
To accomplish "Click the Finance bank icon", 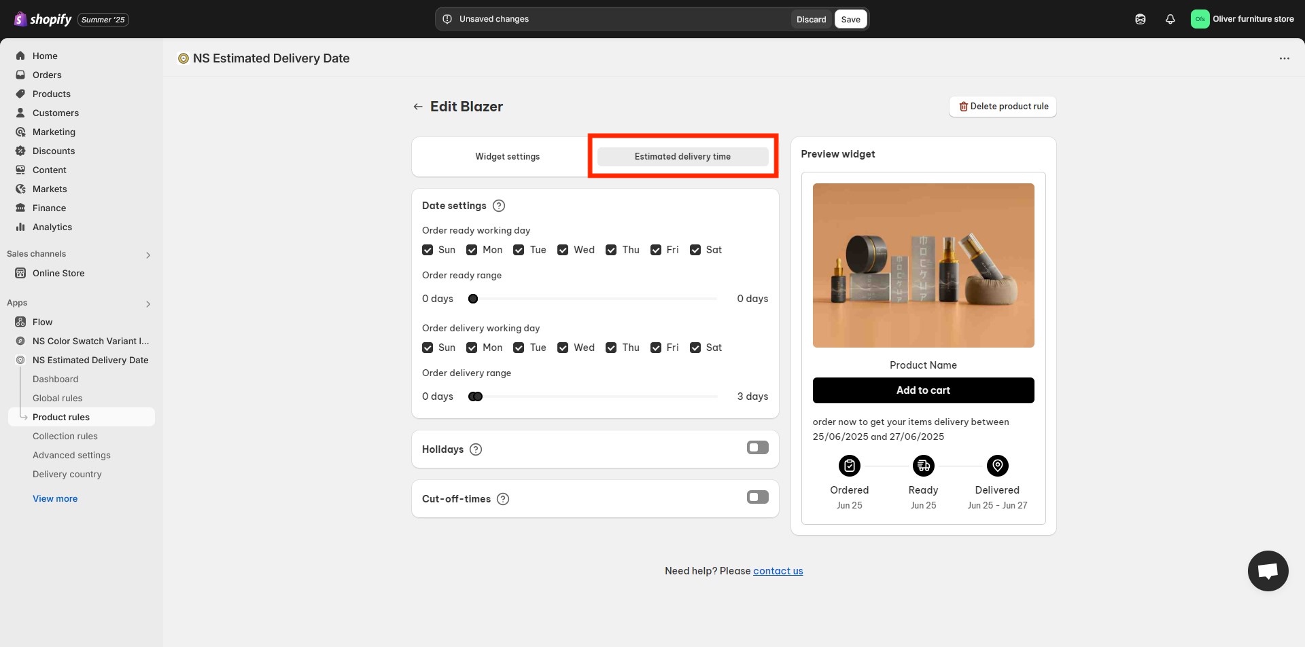I will click(20, 208).
